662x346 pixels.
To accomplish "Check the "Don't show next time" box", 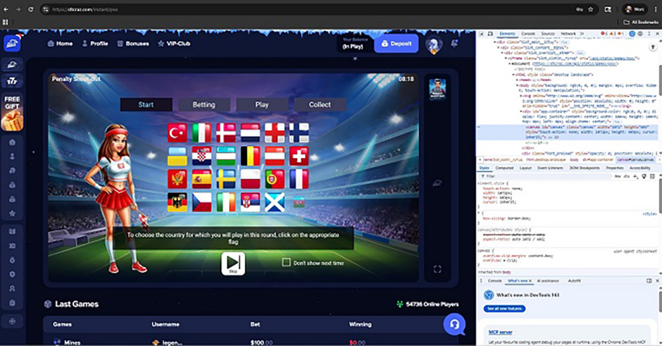I will coord(286,263).
